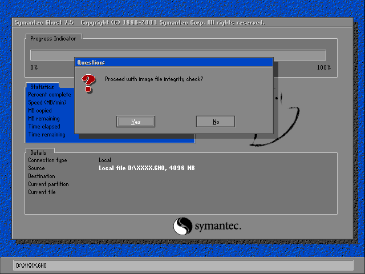365x274 pixels.
Task: Click the red question mark icon
Action: point(88,83)
